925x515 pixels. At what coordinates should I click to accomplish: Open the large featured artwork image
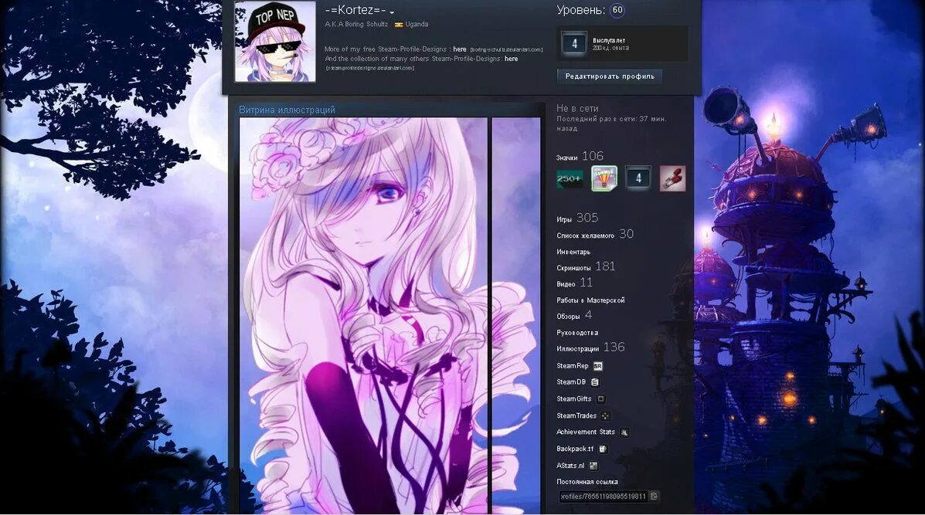click(x=363, y=316)
